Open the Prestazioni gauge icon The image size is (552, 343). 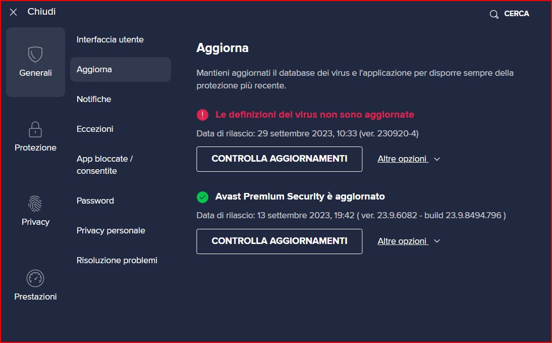pyautogui.click(x=35, y=278)
